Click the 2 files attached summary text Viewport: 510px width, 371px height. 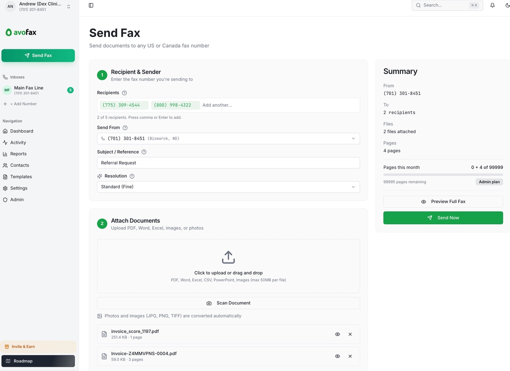coord(399,131)
